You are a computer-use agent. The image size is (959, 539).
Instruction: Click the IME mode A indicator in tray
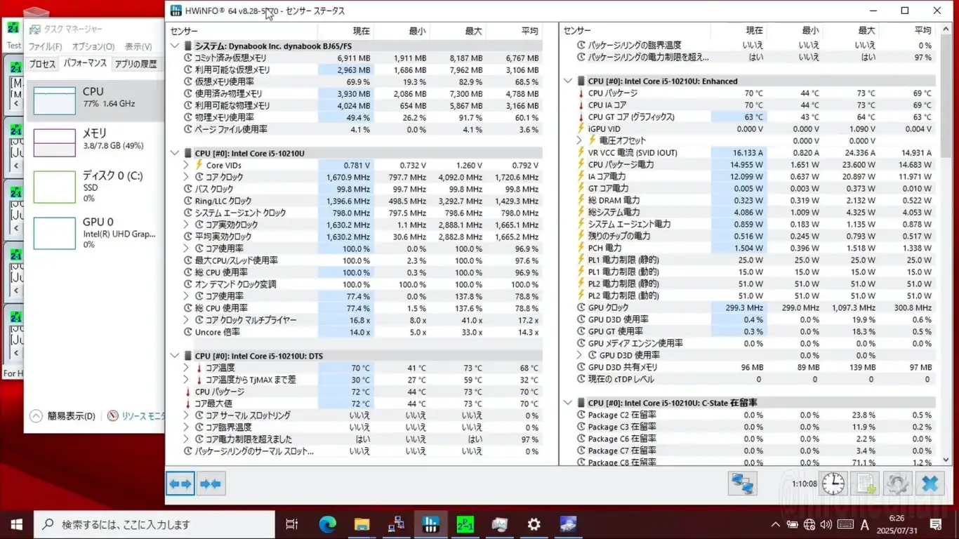(865, 524)
